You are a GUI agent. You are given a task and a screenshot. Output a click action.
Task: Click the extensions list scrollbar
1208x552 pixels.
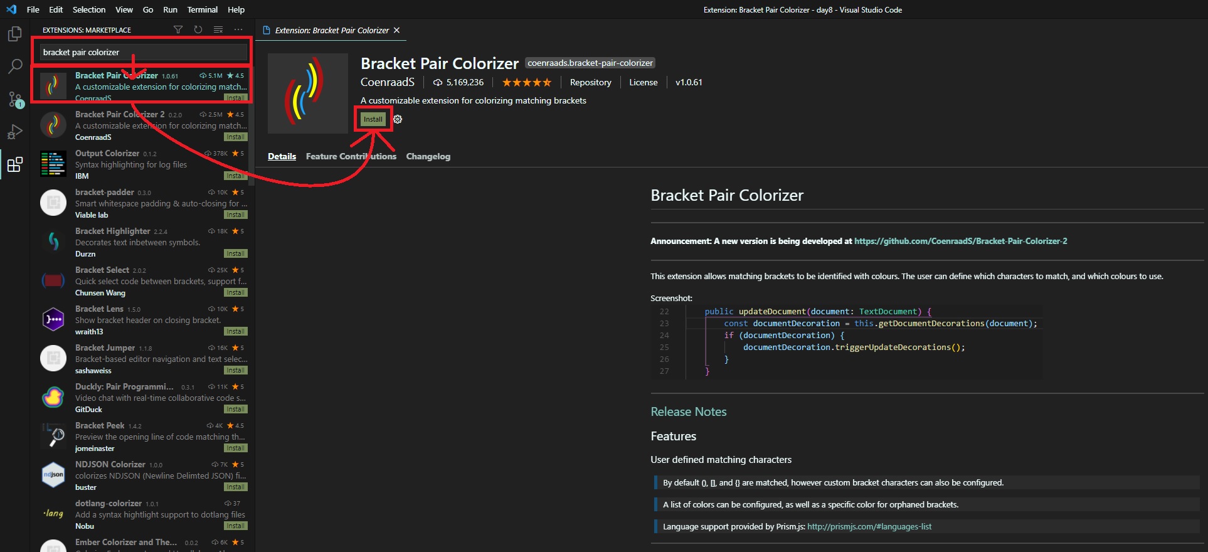pos(251,125)
